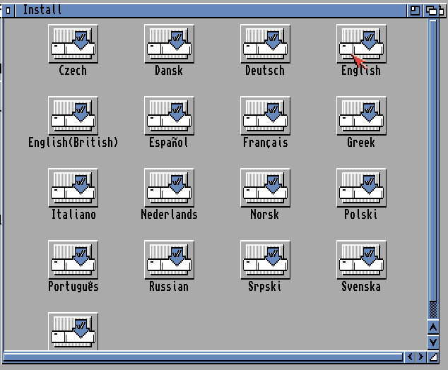Viewport: 448px width, 370px height.
Task: Select the Dansk install icon
Action: pyautogui.click(x=169, y=44)
